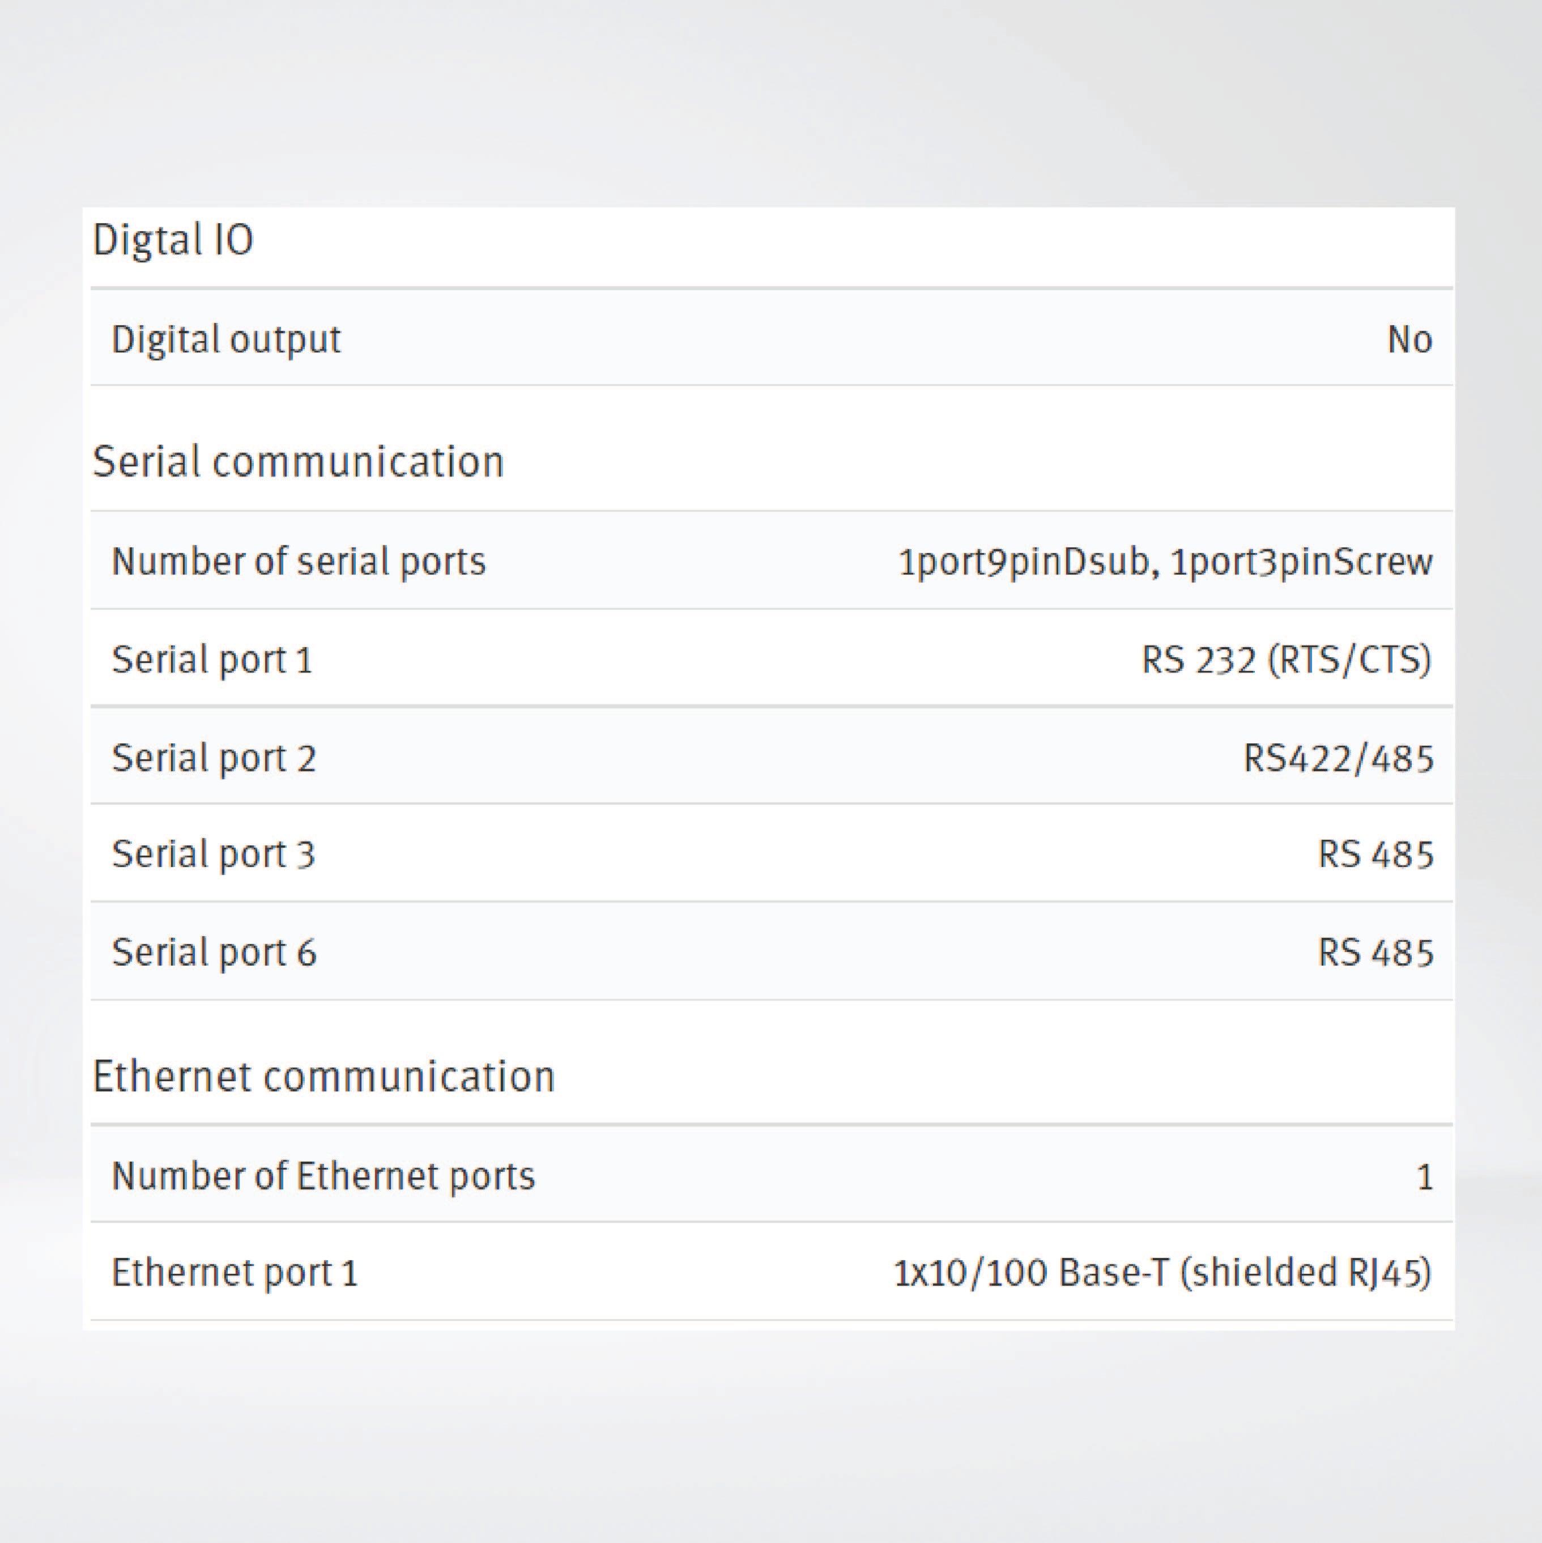
Task: Click the Serial port 2 label
Action: point(213,758)
